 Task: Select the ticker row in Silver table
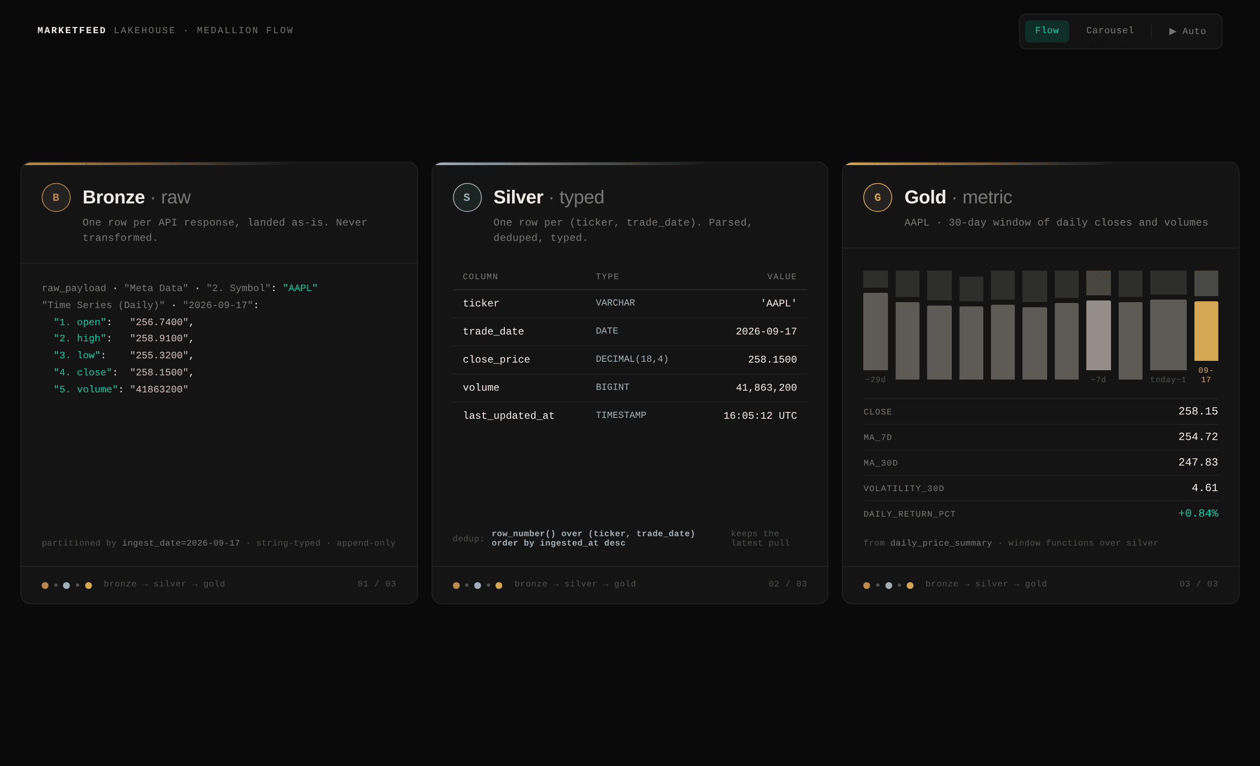click(630, 303)
